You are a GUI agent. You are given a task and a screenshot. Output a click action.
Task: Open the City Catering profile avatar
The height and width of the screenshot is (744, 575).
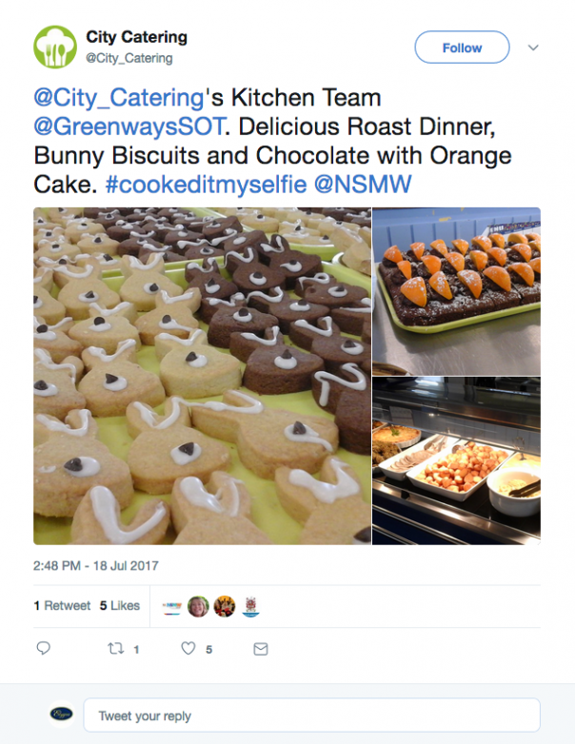click(55, 47)
